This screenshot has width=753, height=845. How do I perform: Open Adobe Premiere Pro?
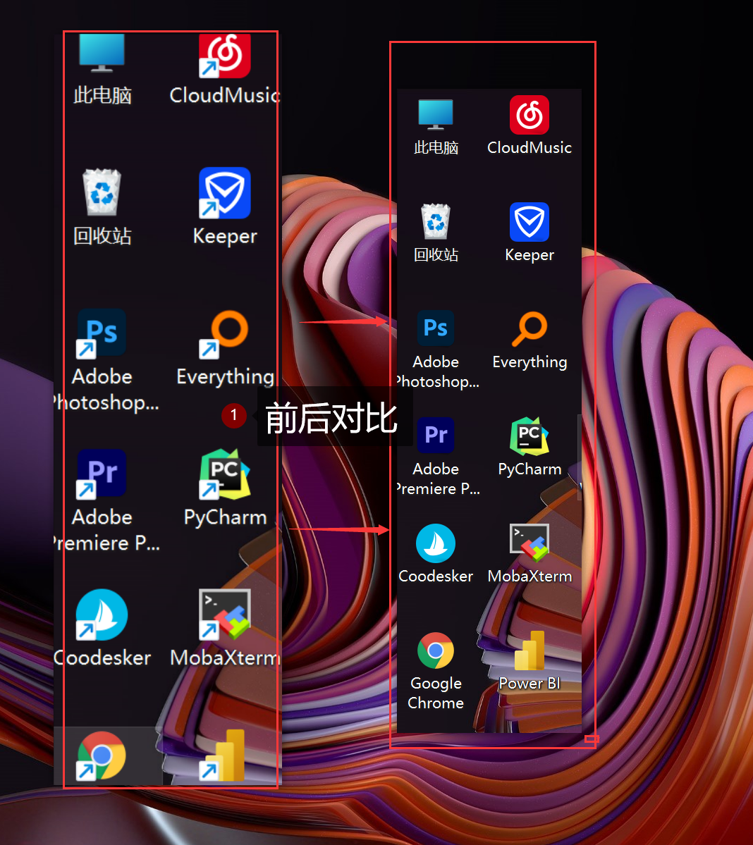pyautogui.click(x=101, y=474)
